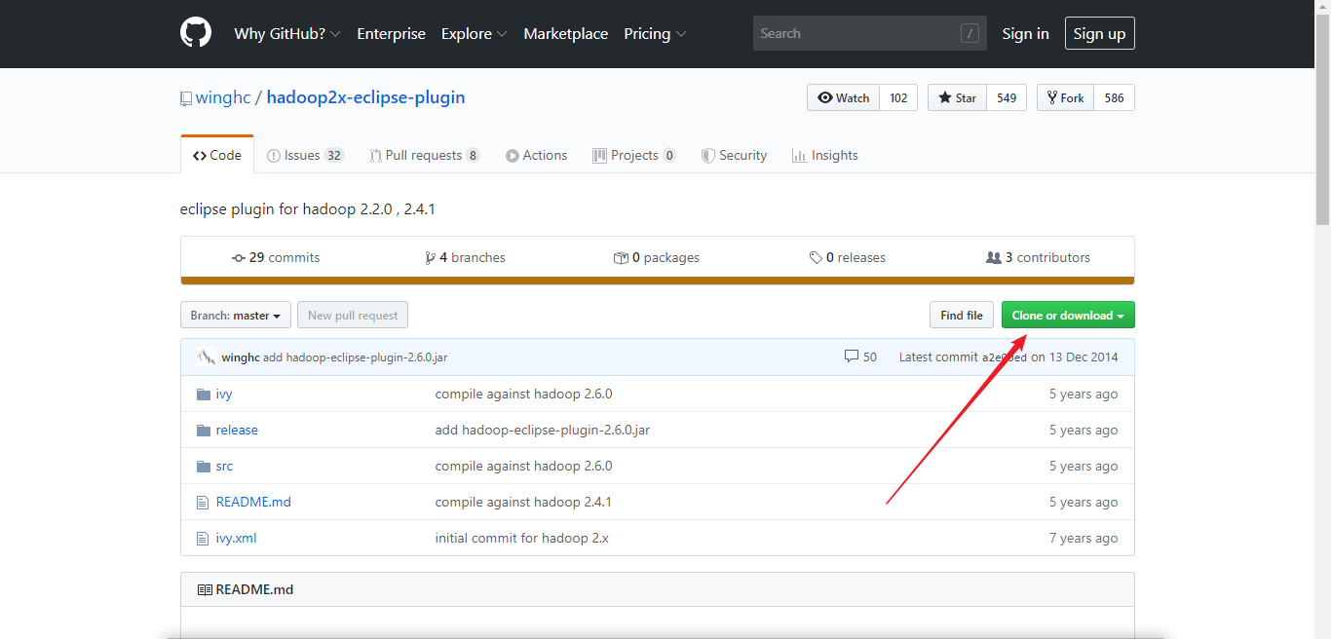Viewport: 1331px width, 639px height.
Task: Select the Code tab
Action: tap(217, 155)
